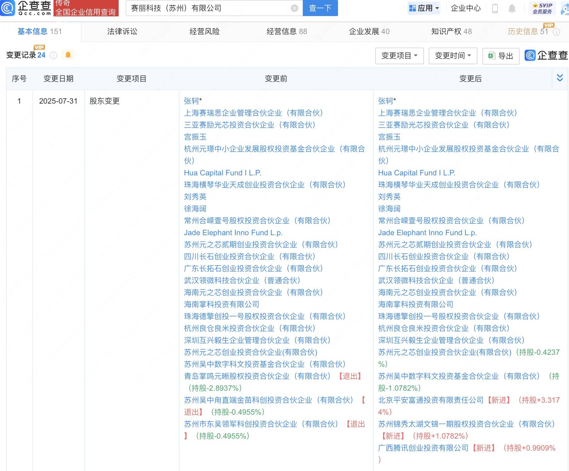Click the 变更前 column header
569x471 pixels.
276,79
